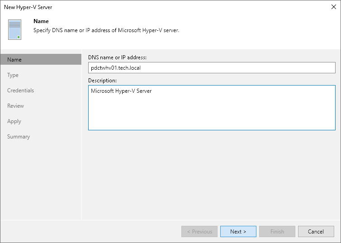Click the 'Description:' label
The image size is (341, 243).
pos(102,81)
